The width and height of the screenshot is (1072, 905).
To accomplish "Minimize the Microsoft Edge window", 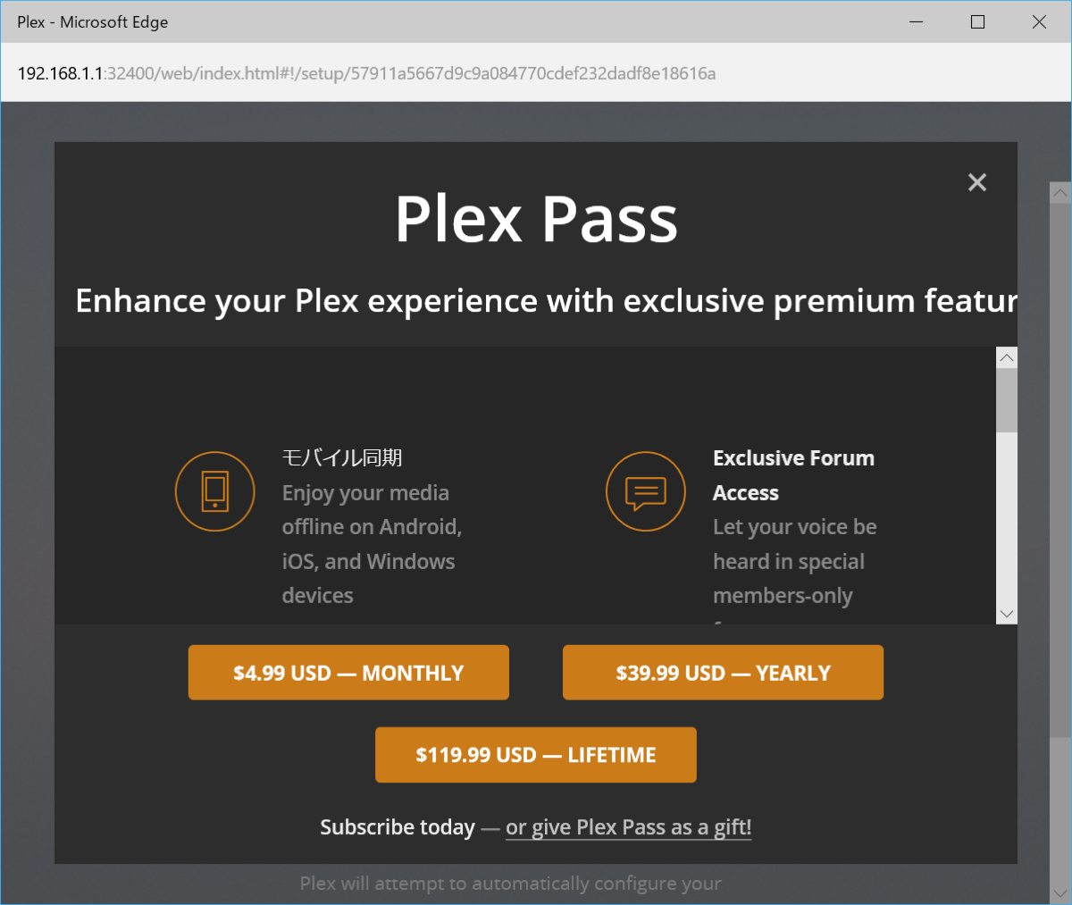I will click(x=916, y=22).
